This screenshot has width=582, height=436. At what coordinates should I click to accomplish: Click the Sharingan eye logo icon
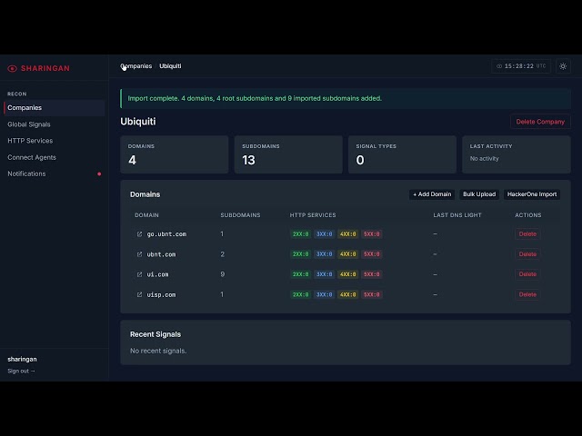(12, 69)
